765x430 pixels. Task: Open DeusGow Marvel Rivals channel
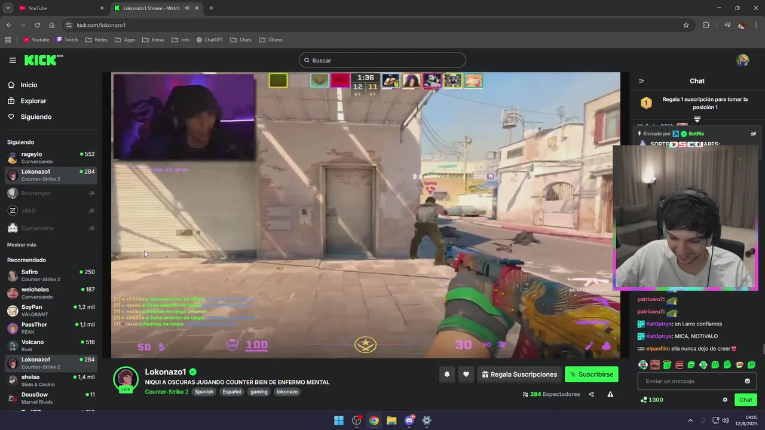click(x=50, y=398)
